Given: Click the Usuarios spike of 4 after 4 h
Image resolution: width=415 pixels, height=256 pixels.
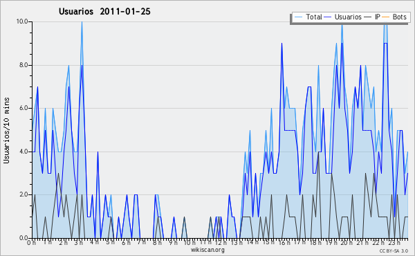Looking at the screenshot, I should coord(98,152).
